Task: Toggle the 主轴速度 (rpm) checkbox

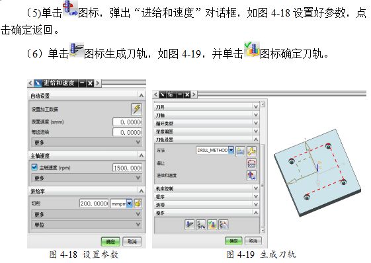Action: pyautogui.click(x=34, y=167)
